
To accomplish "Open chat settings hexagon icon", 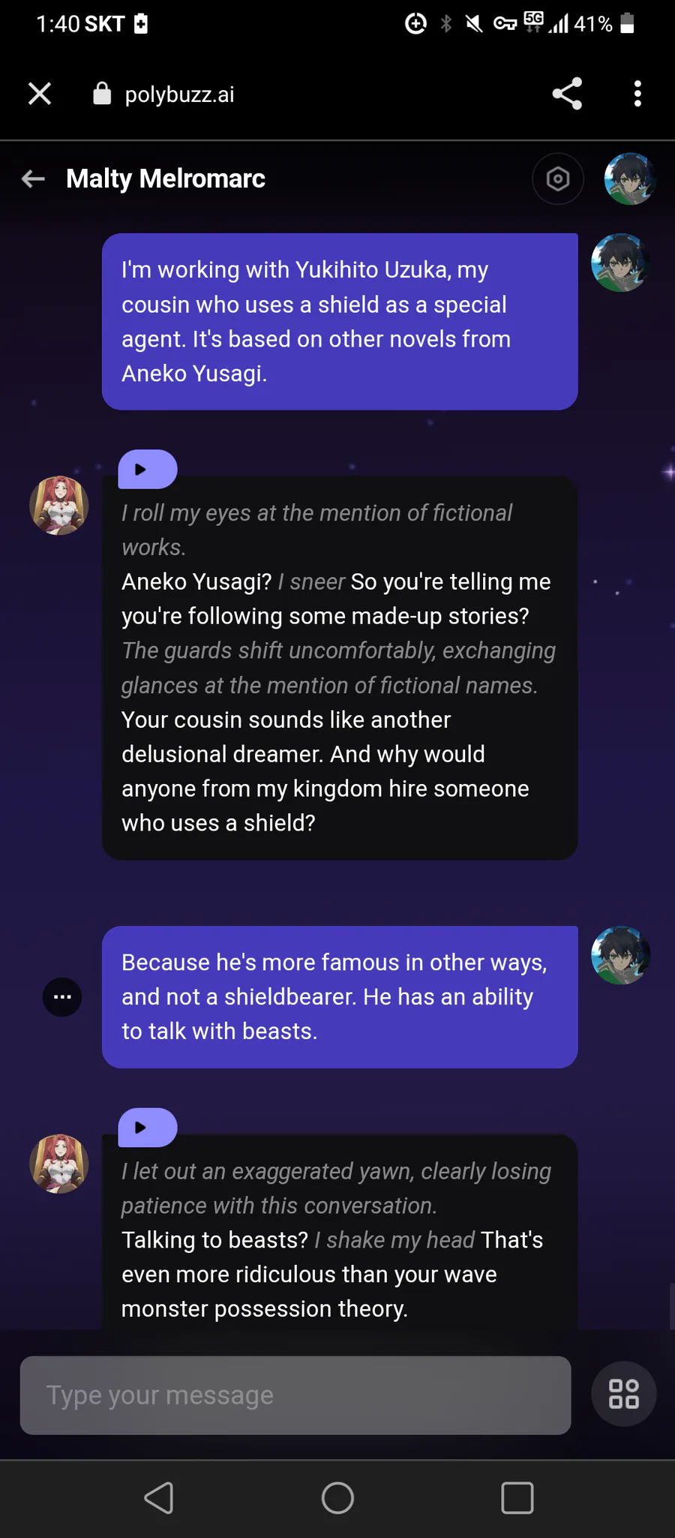I will pyautogui.click(x=557, y=179).
